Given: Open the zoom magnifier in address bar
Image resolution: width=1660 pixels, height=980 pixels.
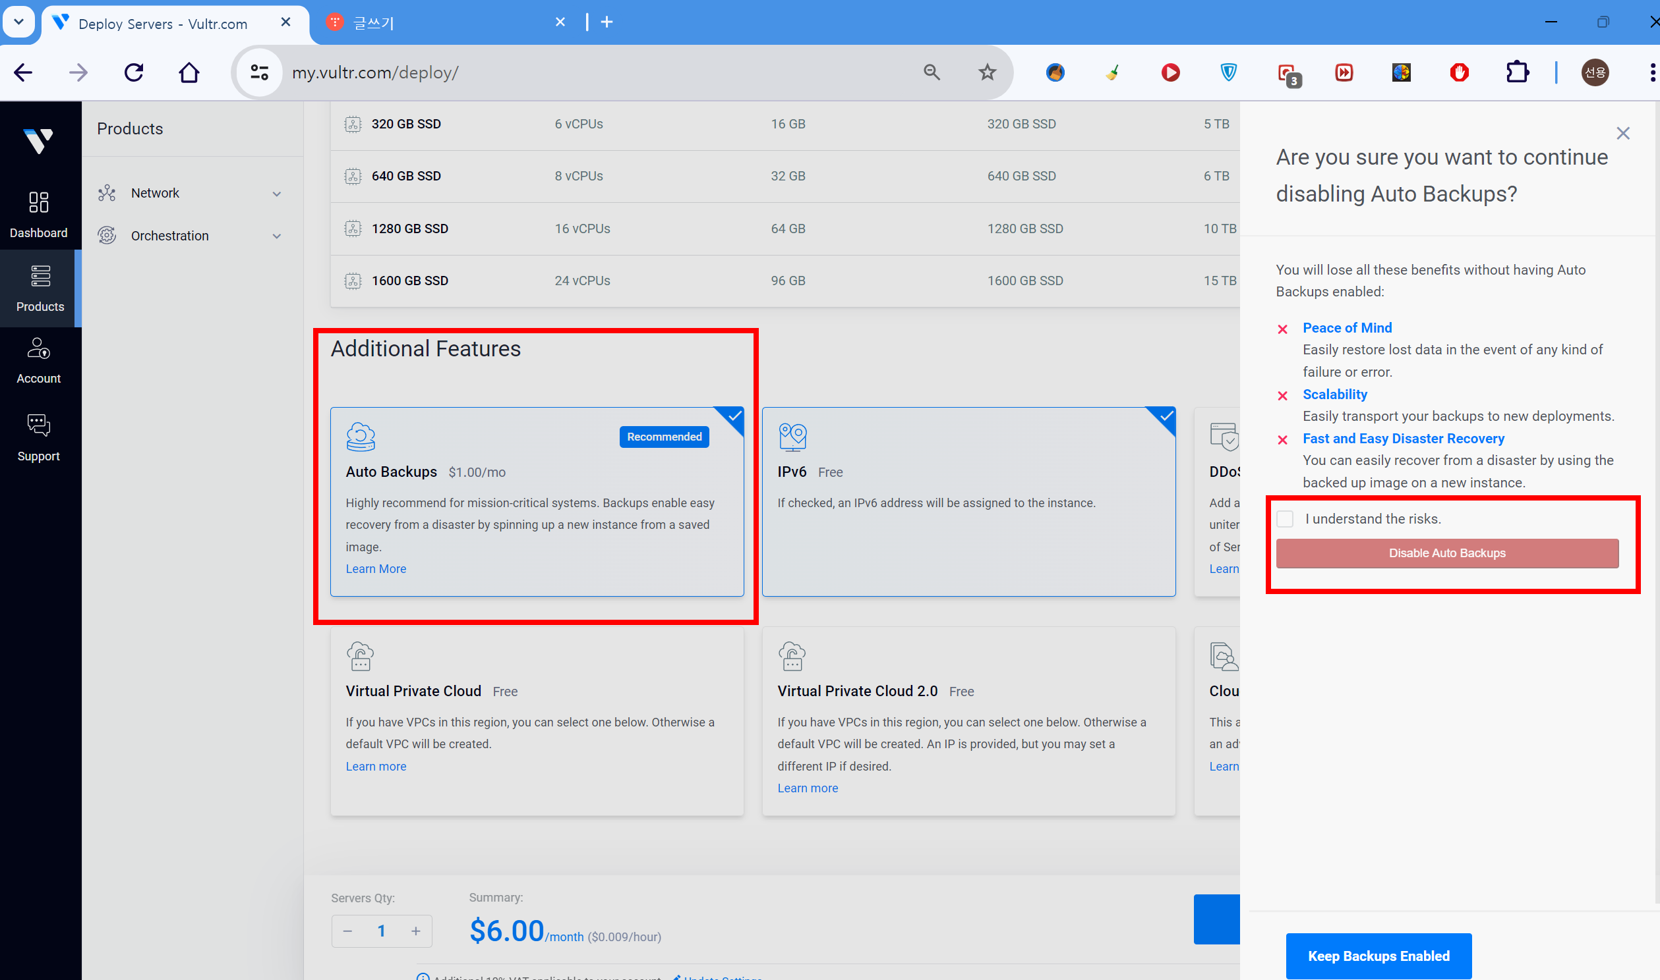Looking at the screenshot, I should pos(932,72).
